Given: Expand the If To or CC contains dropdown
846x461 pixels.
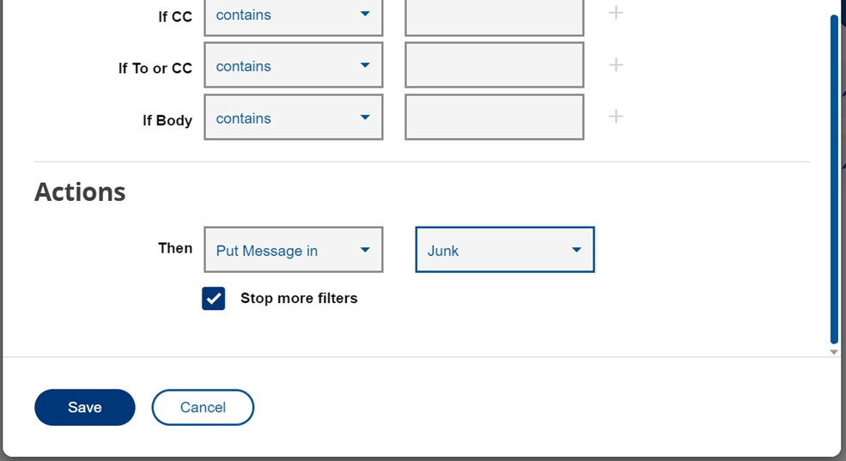Looking at the screenshot, I should [293, 66].
